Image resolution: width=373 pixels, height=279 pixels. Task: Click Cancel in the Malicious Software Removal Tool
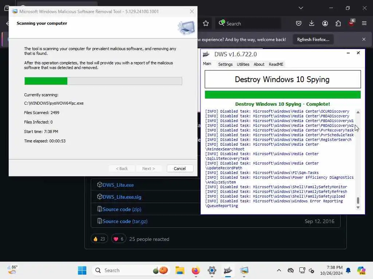point(180,169)
